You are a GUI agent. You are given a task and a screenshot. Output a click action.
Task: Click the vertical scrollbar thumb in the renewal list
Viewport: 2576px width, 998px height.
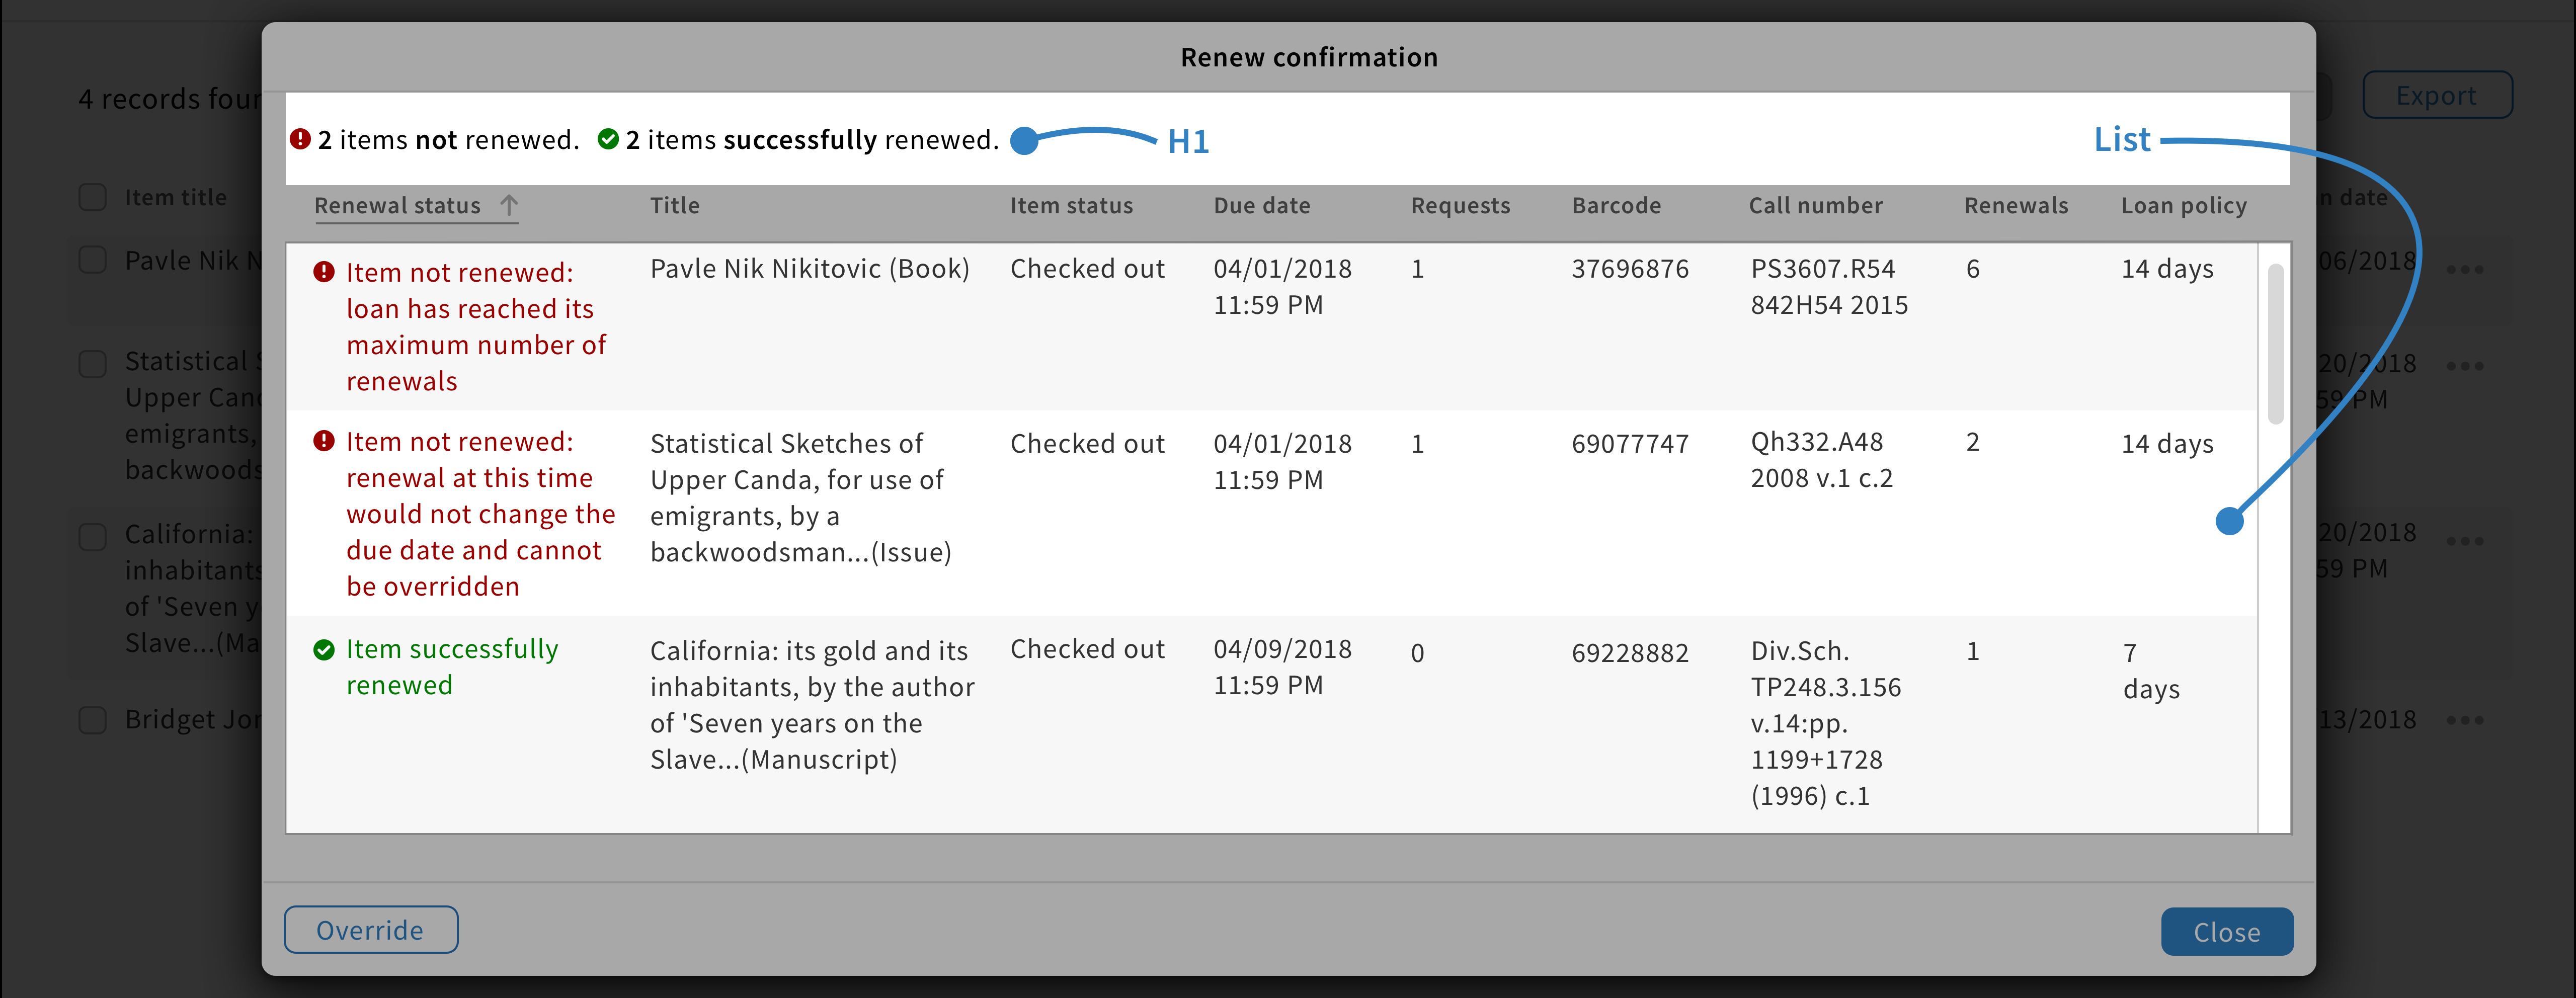(2275, 343)
